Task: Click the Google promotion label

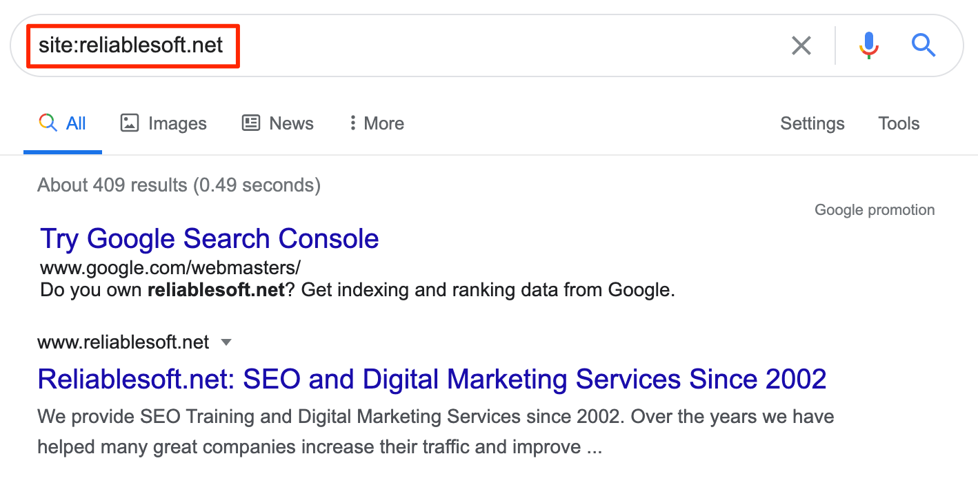Action: [875, 210]
